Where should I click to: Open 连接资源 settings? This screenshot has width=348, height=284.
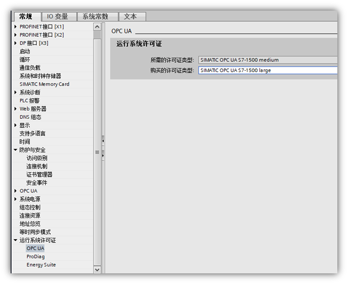(x=30, y=215)
